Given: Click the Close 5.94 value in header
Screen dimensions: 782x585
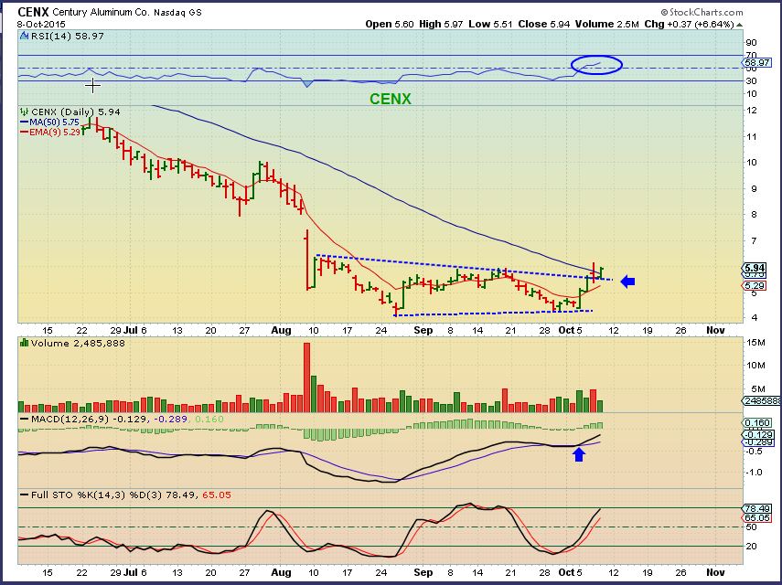Looking at the screenshot, I should [543, 24].
